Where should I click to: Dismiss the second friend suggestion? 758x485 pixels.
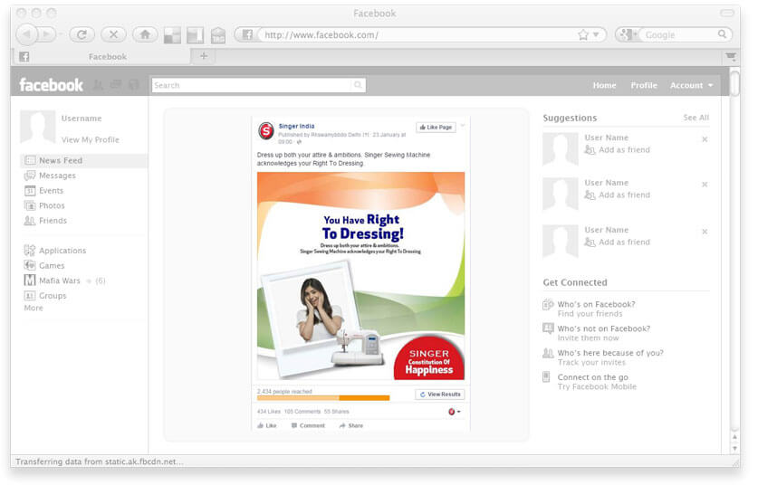(705, 184)
